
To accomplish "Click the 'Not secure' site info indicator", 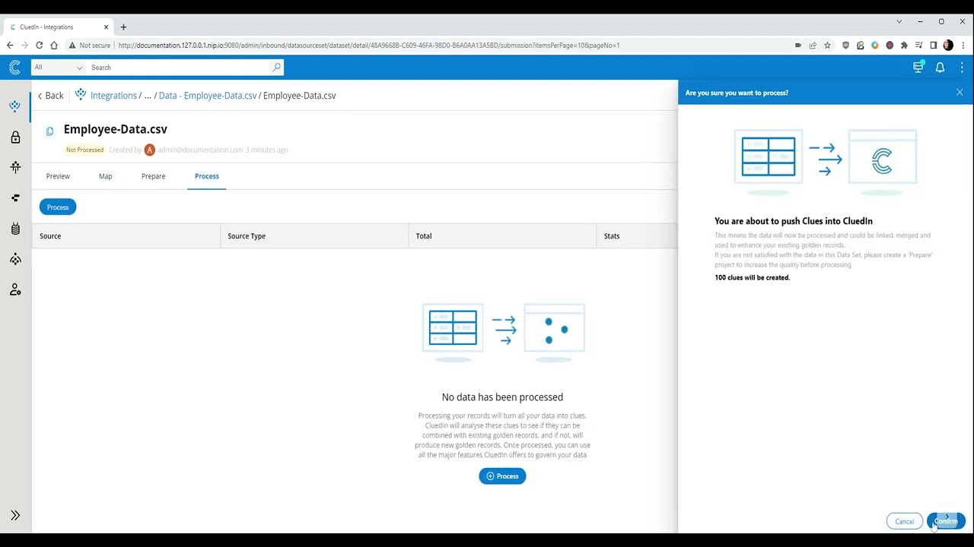I will (x=90, y=46).
